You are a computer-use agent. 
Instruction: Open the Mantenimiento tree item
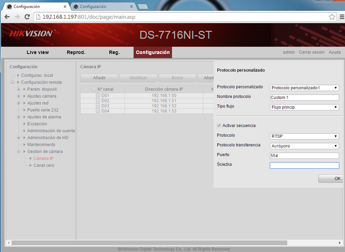[x=41, y=145]
